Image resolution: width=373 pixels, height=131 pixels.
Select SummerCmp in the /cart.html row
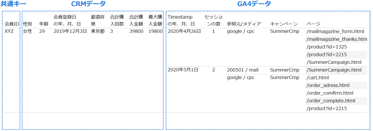point(285,77)
